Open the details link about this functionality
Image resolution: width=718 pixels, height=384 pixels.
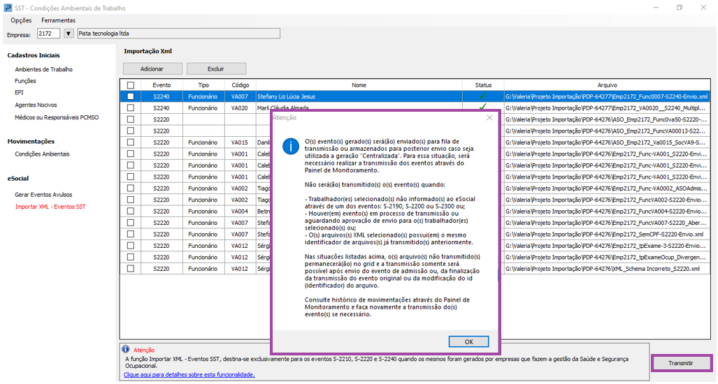(189, 375)
